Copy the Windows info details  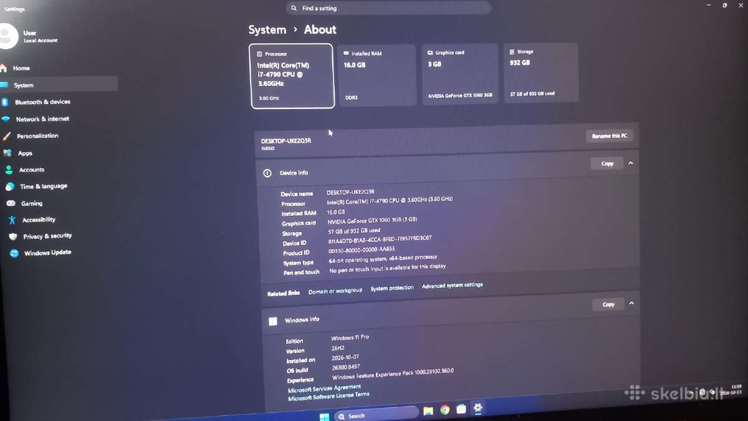608,304
